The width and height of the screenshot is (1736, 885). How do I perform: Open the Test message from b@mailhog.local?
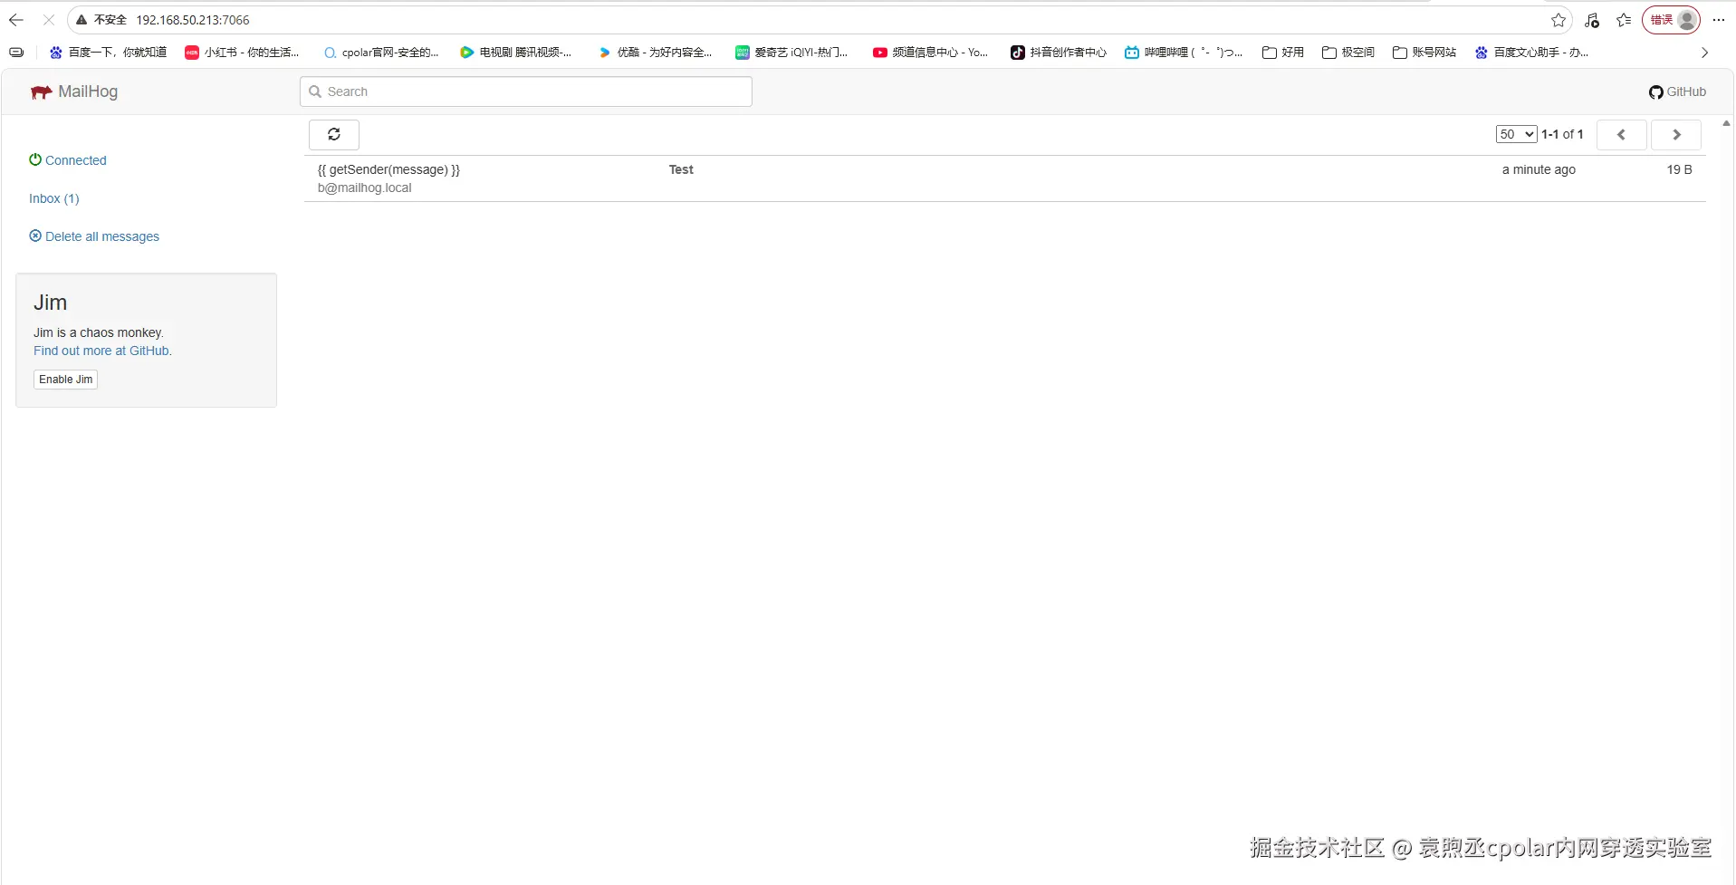(1004, 178)
